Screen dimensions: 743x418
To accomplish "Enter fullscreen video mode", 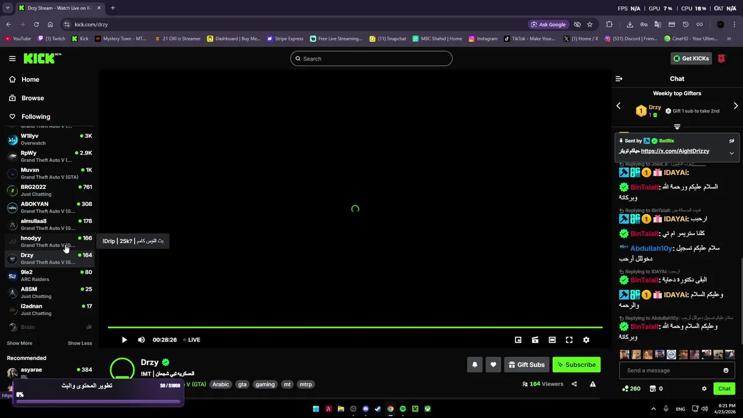I will pos(569,340).
